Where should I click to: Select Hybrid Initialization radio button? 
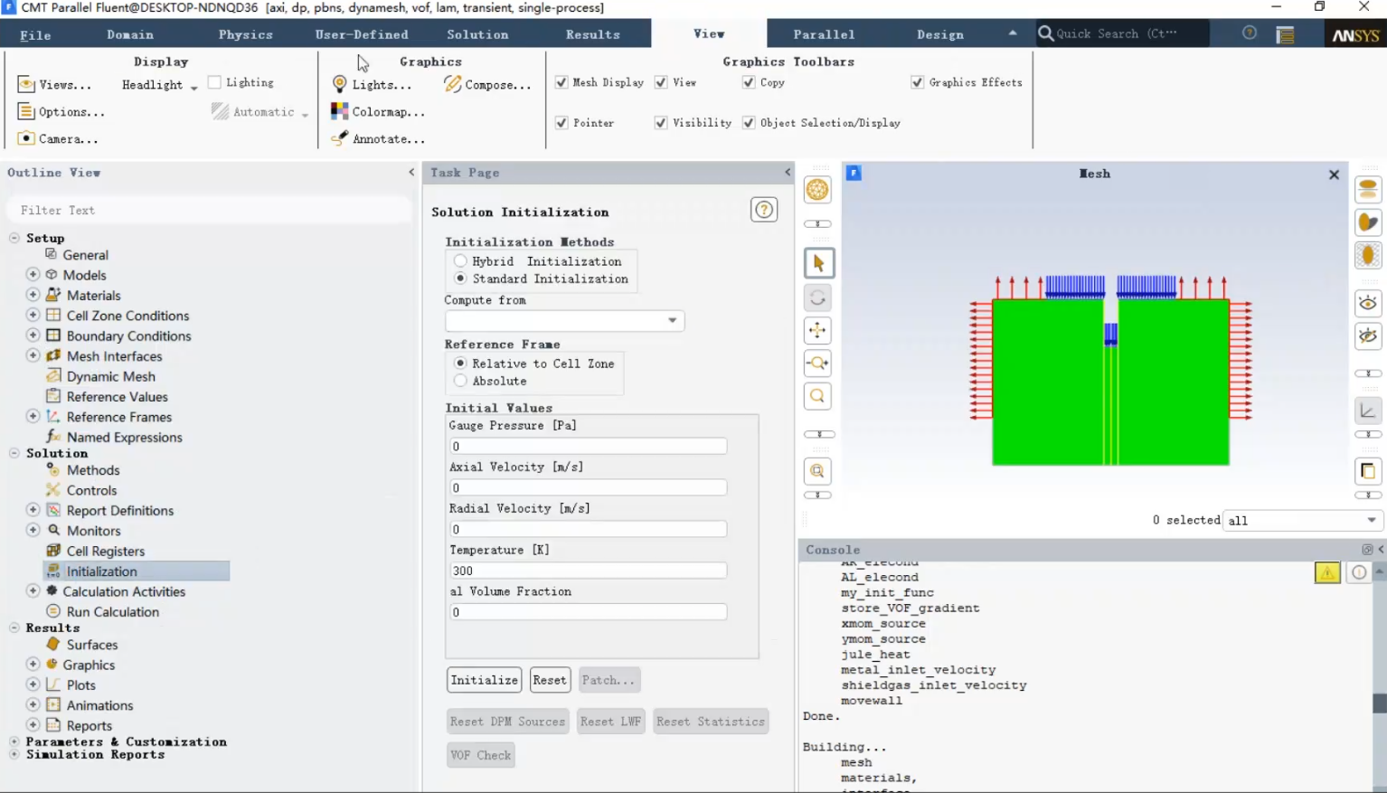coord(460,261)
